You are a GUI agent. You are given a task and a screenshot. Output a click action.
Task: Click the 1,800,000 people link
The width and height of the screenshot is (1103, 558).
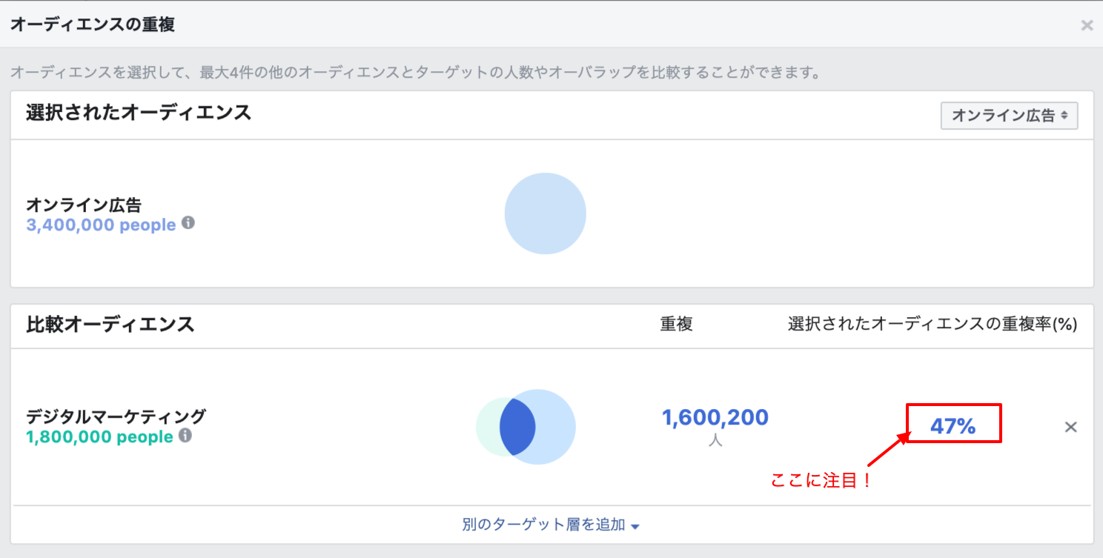click(99, 437)
